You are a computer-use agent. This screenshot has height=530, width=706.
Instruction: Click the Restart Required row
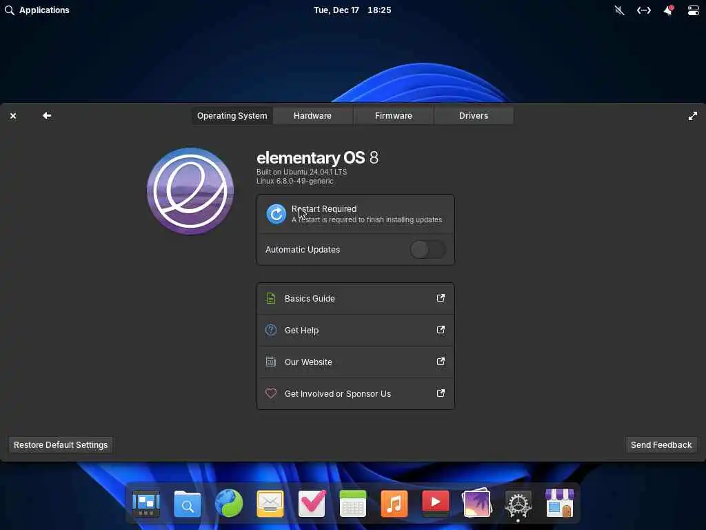coord(355,214)
